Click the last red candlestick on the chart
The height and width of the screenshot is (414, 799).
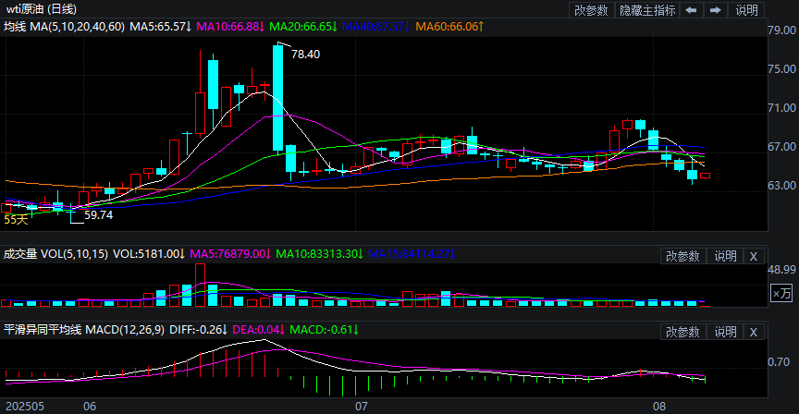[706, 176]
